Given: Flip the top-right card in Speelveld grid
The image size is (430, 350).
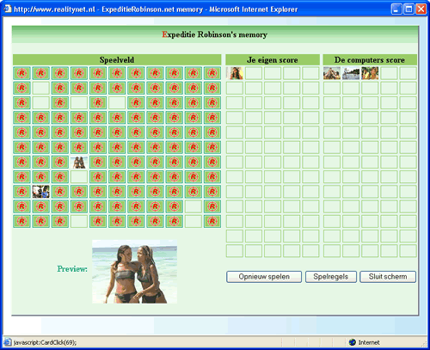Looking at the screenshot, I should pyautogui.click(x=212, y=73).
